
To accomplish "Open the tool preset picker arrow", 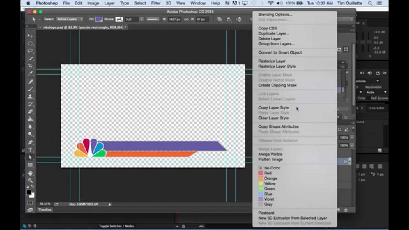I will pyautogui.click(x=40, y=19).
